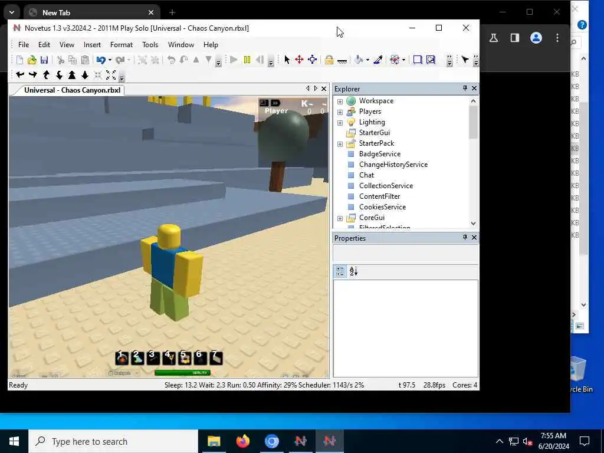This screenshot has height=453, width=604.
Task: Open the Tools menu
Action: [150, 45]
